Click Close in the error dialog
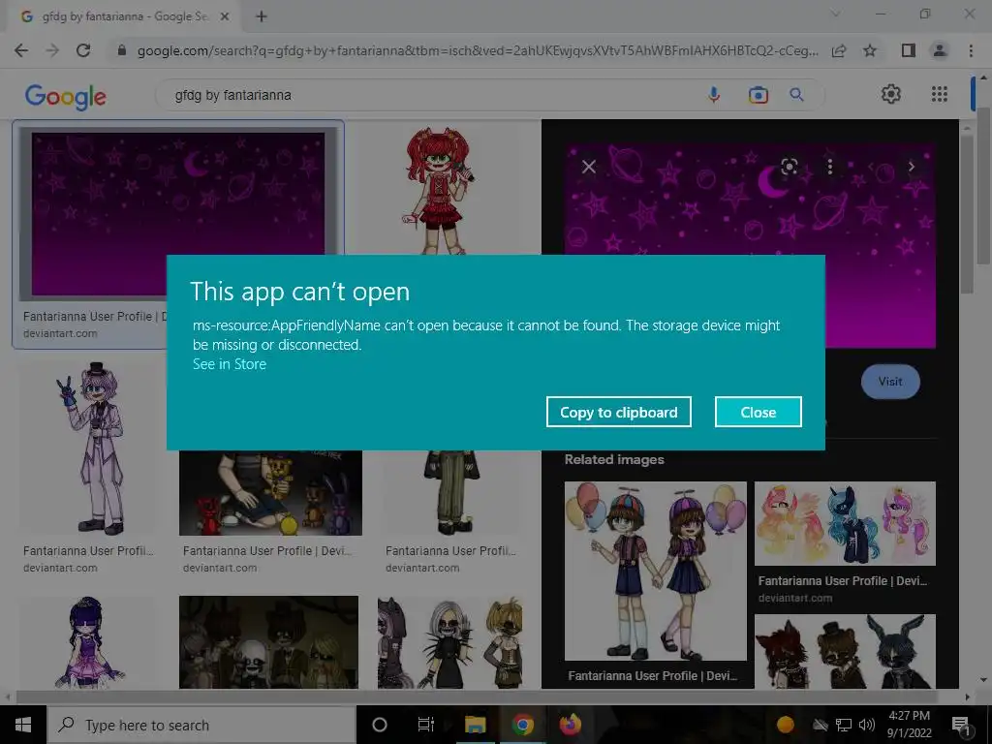The image size is (992, 744). point(758,412)
